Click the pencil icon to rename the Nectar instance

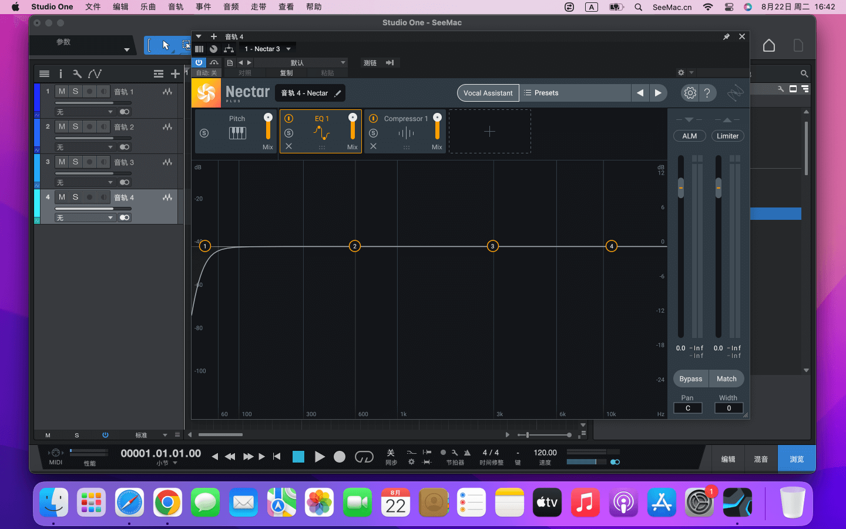click(338, 93)
